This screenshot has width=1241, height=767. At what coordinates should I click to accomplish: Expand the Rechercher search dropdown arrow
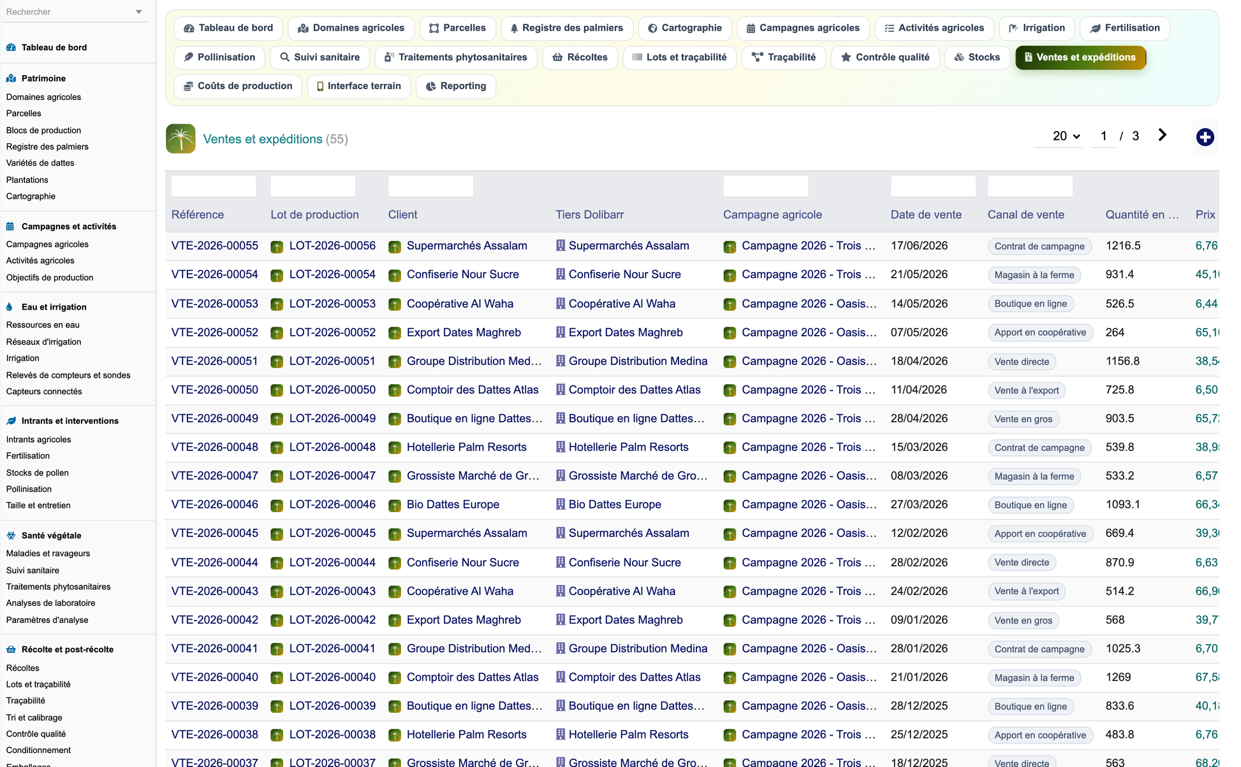point(139,12)
